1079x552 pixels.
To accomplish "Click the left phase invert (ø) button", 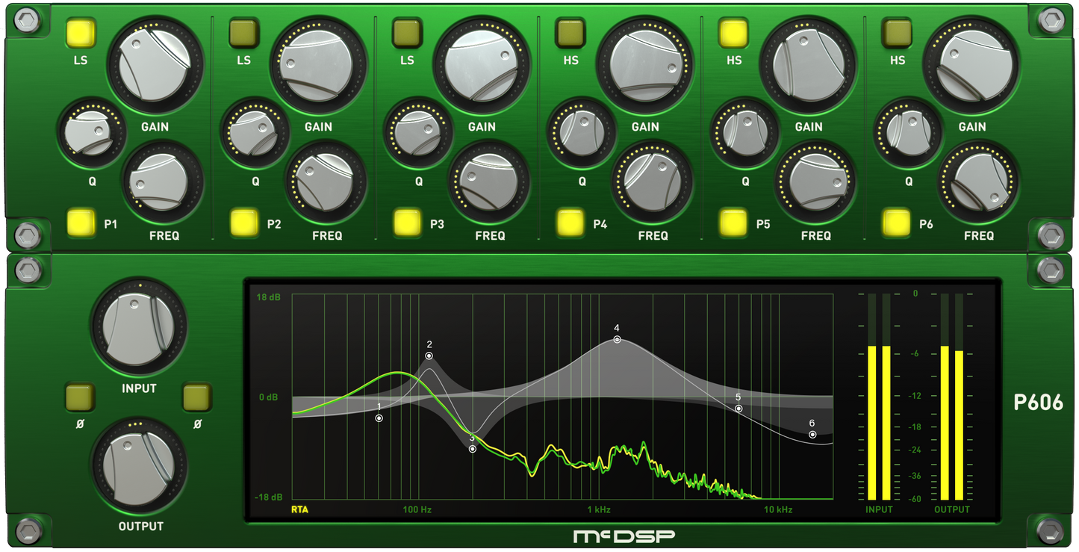I will point(80,397).
